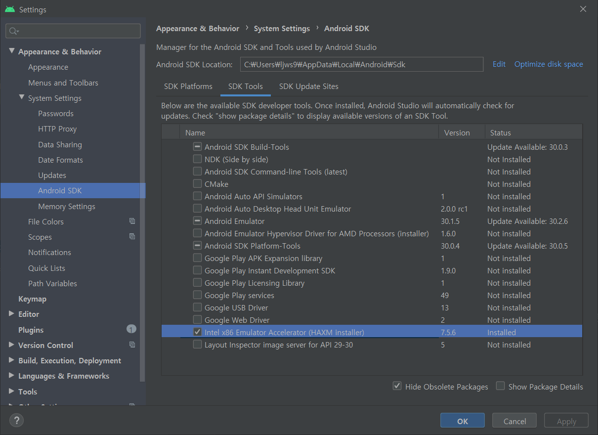
Task: Click the settings tree scrollbar
Action: click(143, 213)
